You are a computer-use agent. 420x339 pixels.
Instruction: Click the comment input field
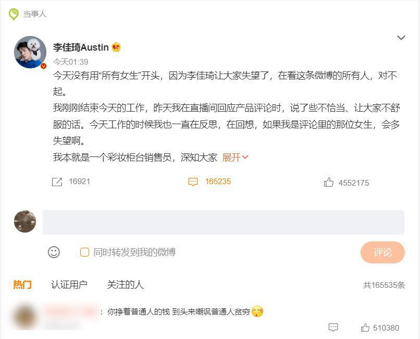pyautogui.click(x=224, y=222)
